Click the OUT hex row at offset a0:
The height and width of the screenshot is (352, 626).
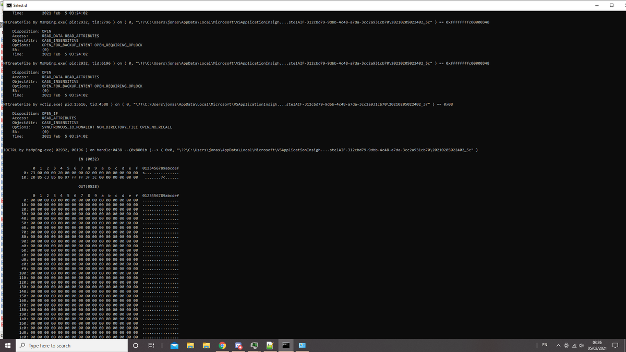(x=101, y=246)
